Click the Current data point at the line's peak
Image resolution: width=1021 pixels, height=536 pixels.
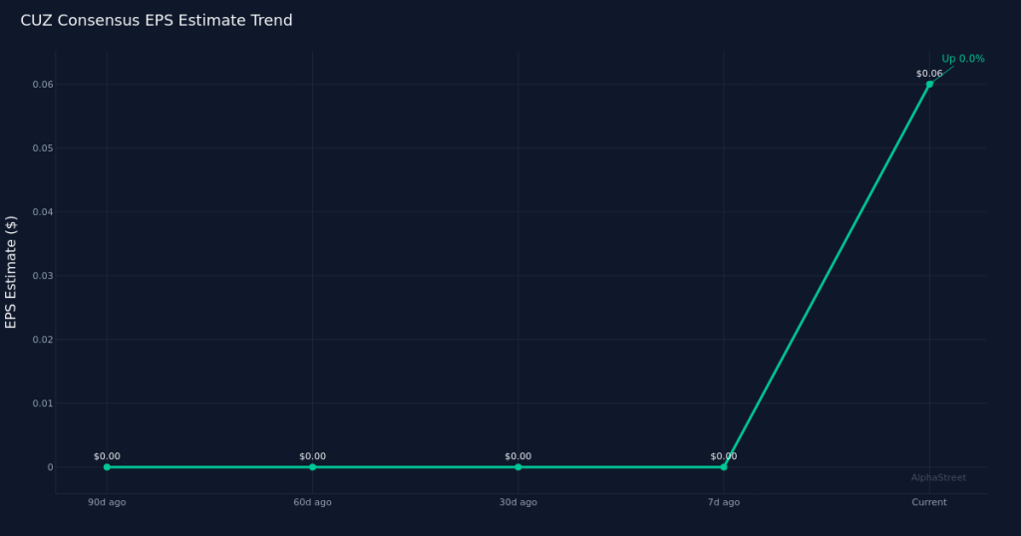click(929, 84)
